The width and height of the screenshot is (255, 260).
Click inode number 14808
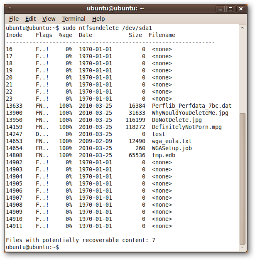click(x=14, y=155)
